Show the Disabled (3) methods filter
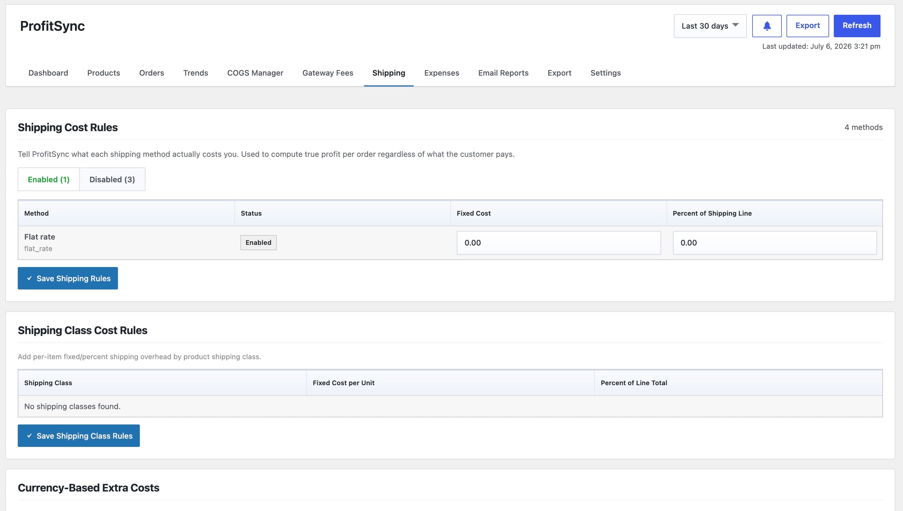Viewport: 903px width, 511px height. click(112, 179)
